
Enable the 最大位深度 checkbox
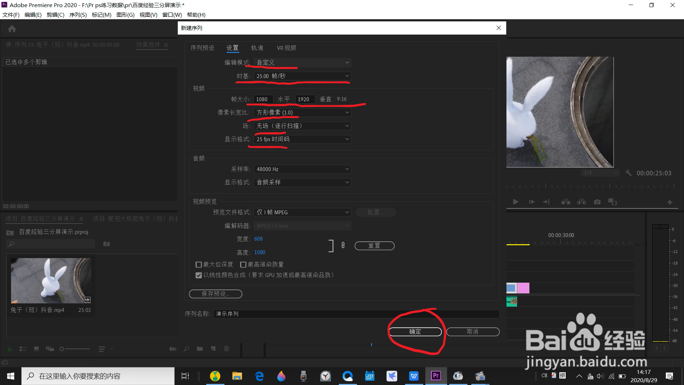coord(199,265)
